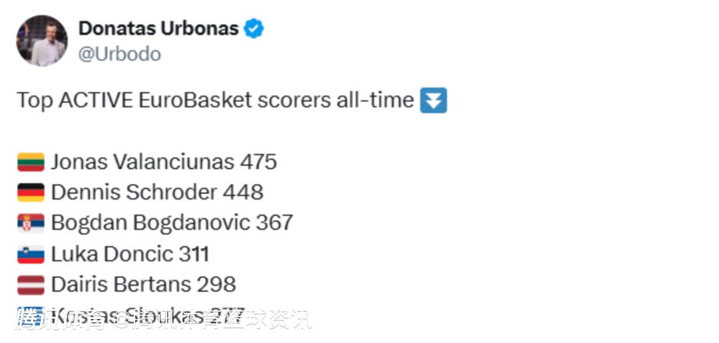Open the Donatas Urbonas display name
719x343 pixels.
coord(158,29)
